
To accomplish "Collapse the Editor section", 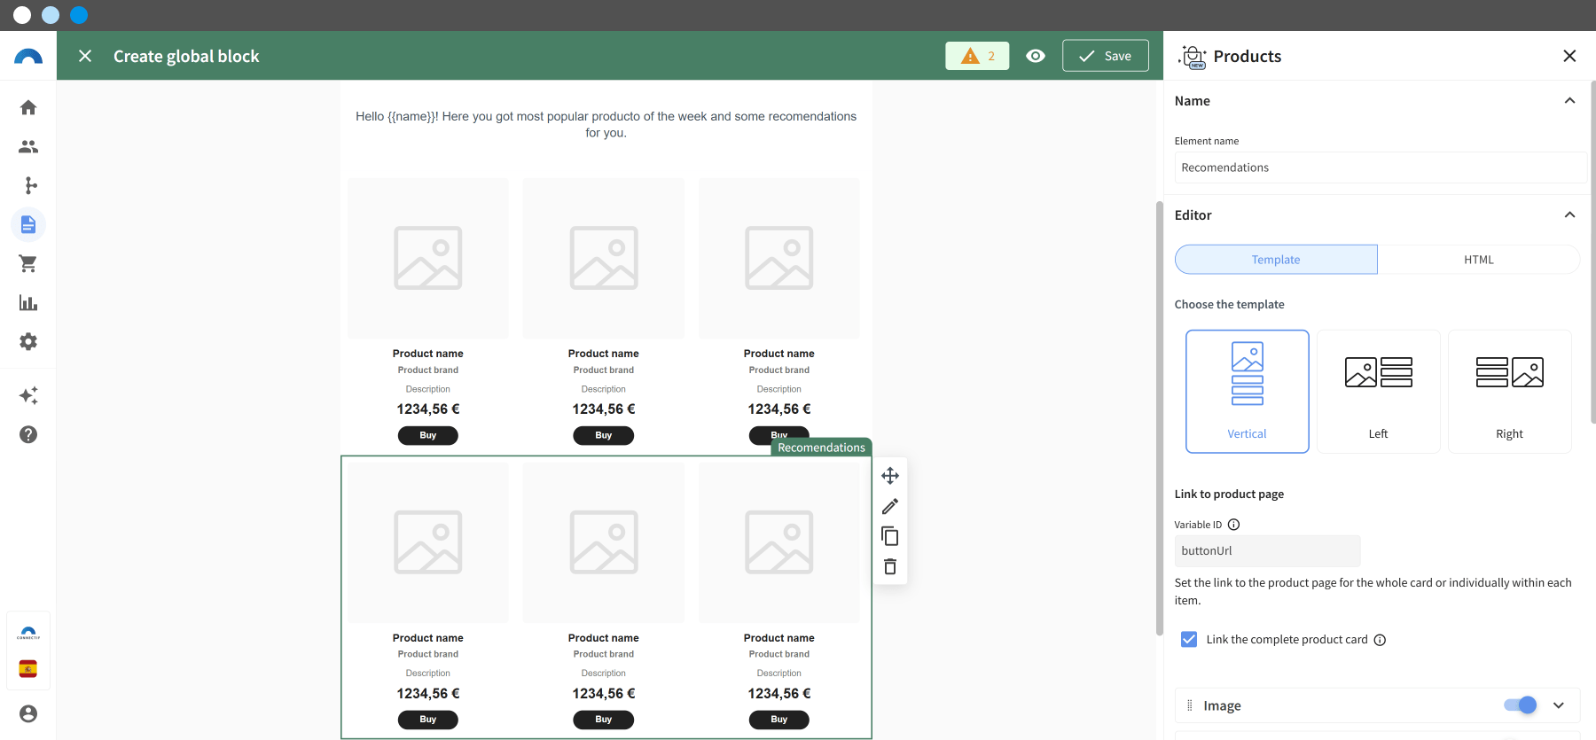I will point(1569,214).
